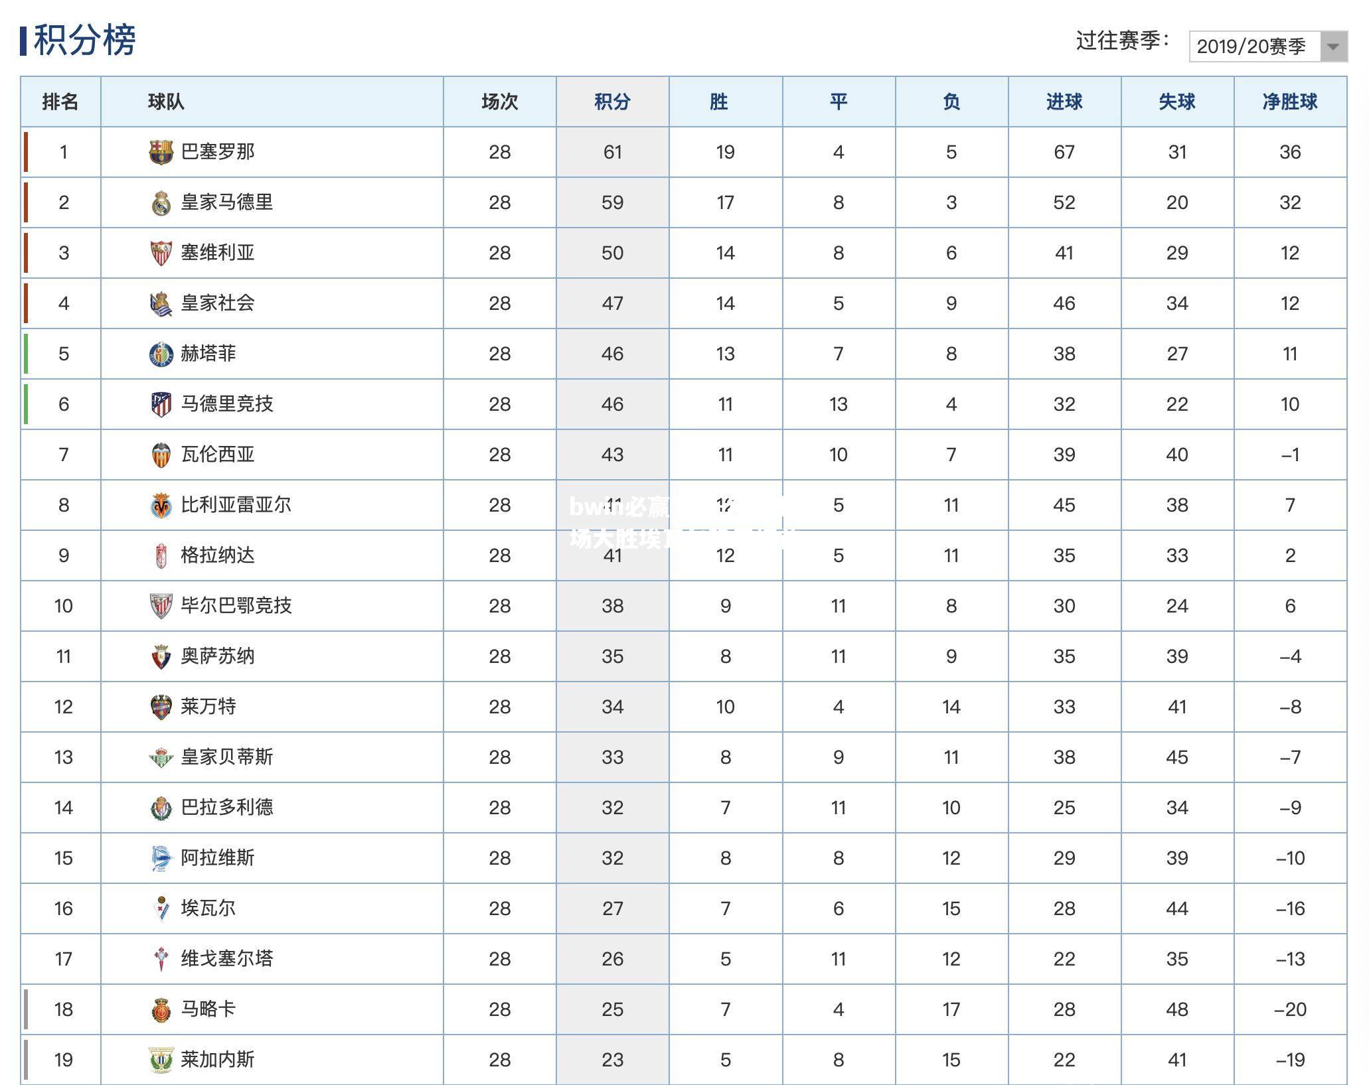Open team name 皇家贝蒂斯
Screen dimensions: 1369x1085
tap(227, 757)
